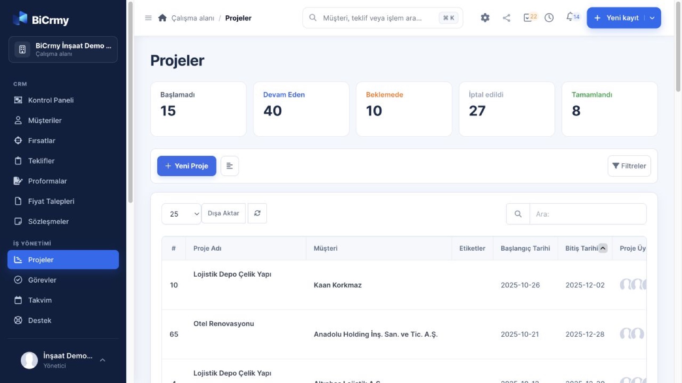Open tasks icon with 22 badge

click(530, 17)
